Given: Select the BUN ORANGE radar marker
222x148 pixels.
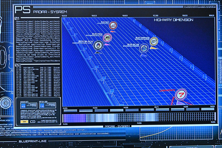Looking at the screenshot, I should 153,41.
